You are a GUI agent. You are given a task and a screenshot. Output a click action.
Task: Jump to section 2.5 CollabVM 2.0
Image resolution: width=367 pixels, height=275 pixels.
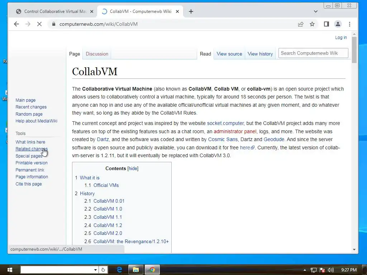pos(103,233)
